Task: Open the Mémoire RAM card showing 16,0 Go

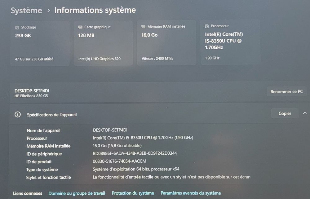Action: [x=166, y=43]
